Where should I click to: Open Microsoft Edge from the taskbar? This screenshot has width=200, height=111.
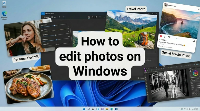point(112,109)
